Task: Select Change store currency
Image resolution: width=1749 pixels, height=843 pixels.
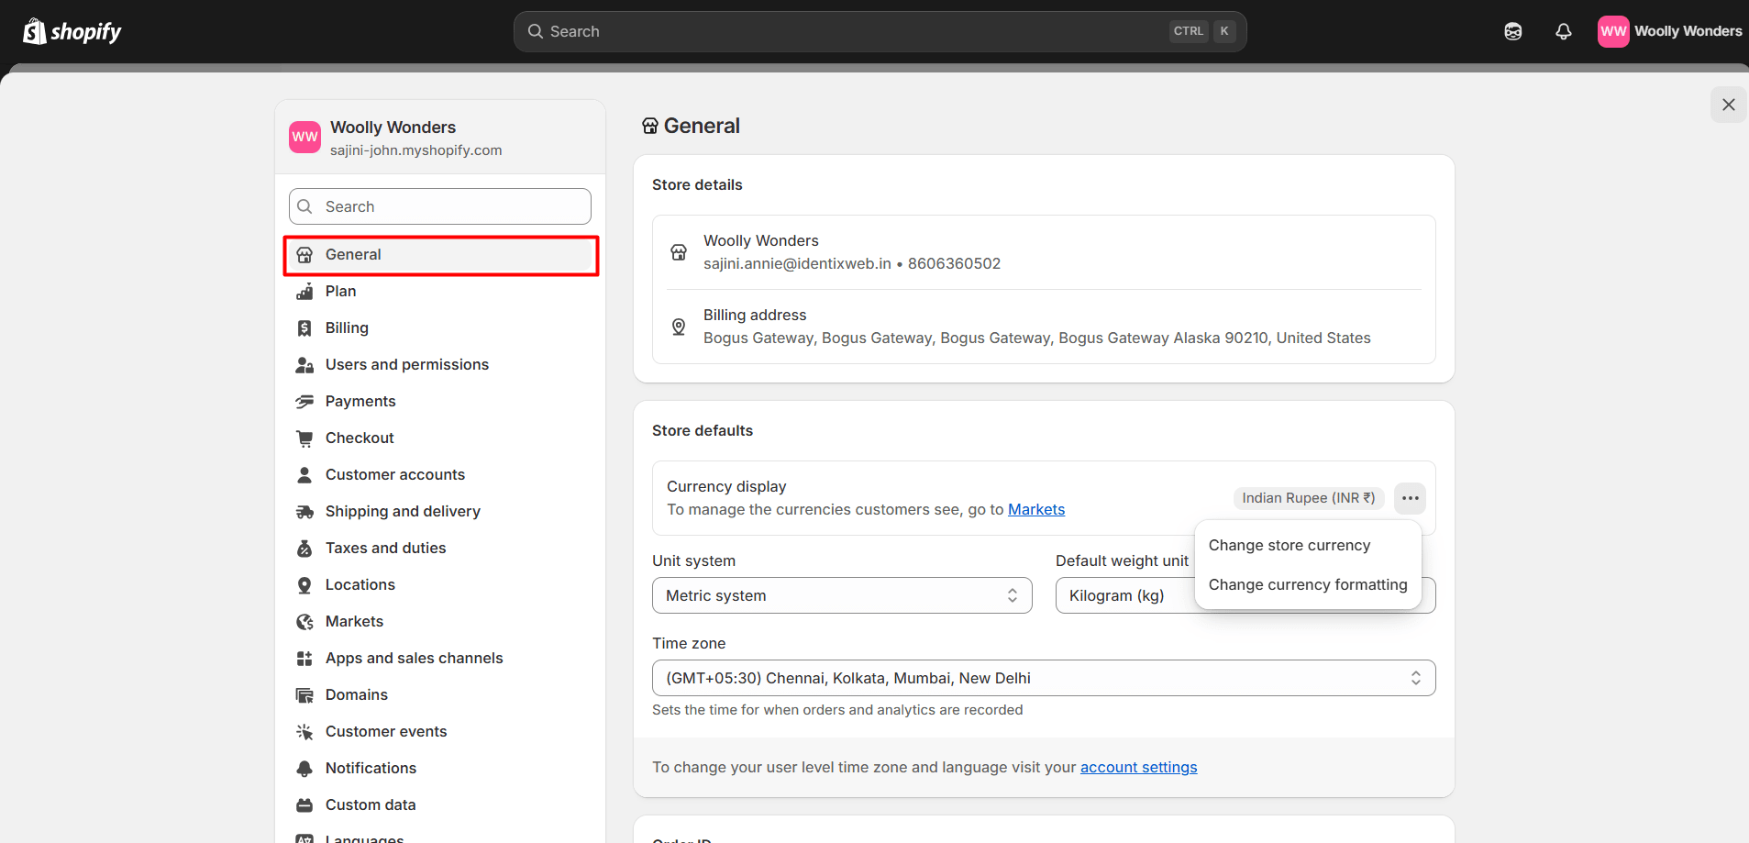Action: pyautogui.click(x=1308, y=546)
